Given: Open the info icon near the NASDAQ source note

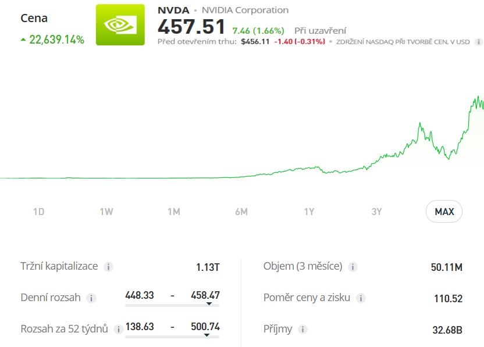Looking at the screenshot, I should 478,42.
